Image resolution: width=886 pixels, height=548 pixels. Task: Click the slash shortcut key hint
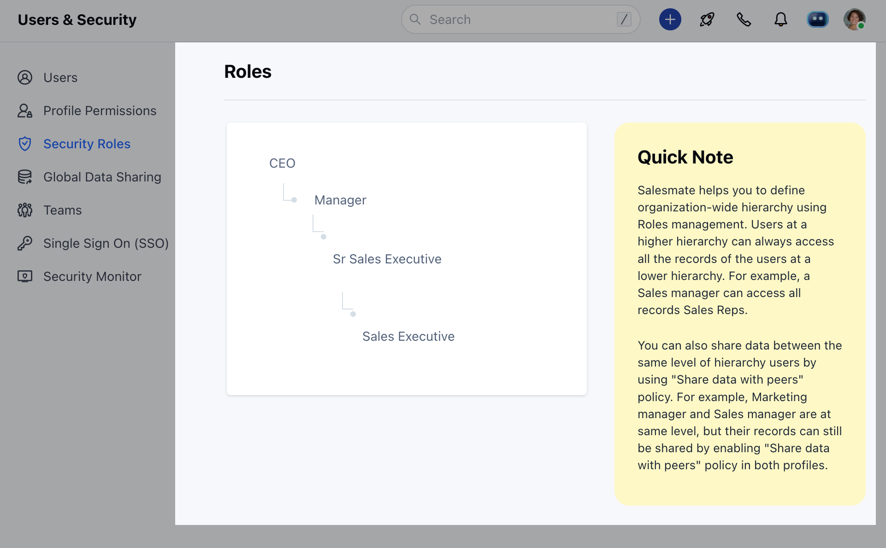[x=624, y=19]
